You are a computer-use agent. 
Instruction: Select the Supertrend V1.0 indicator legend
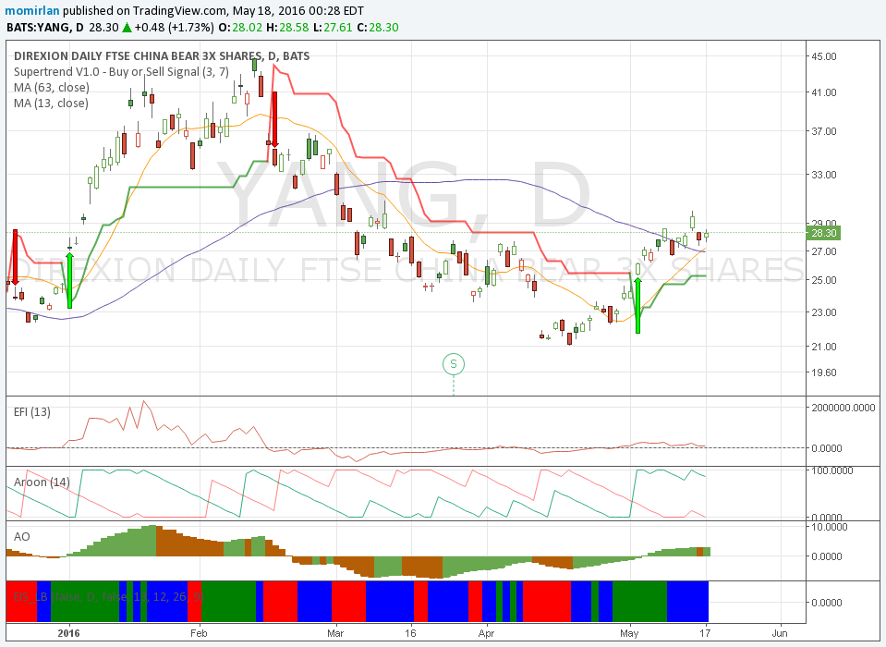(121, 72)
